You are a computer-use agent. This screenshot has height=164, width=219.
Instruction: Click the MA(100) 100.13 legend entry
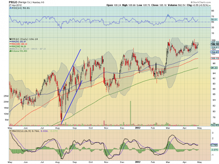coord(18,44)
